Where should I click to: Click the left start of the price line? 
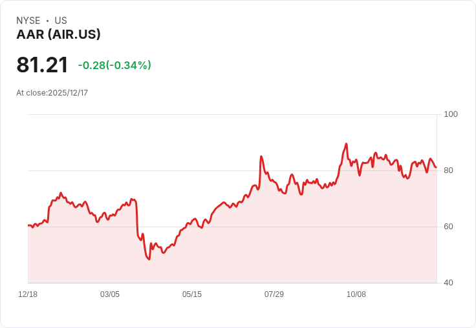point(28,225)
